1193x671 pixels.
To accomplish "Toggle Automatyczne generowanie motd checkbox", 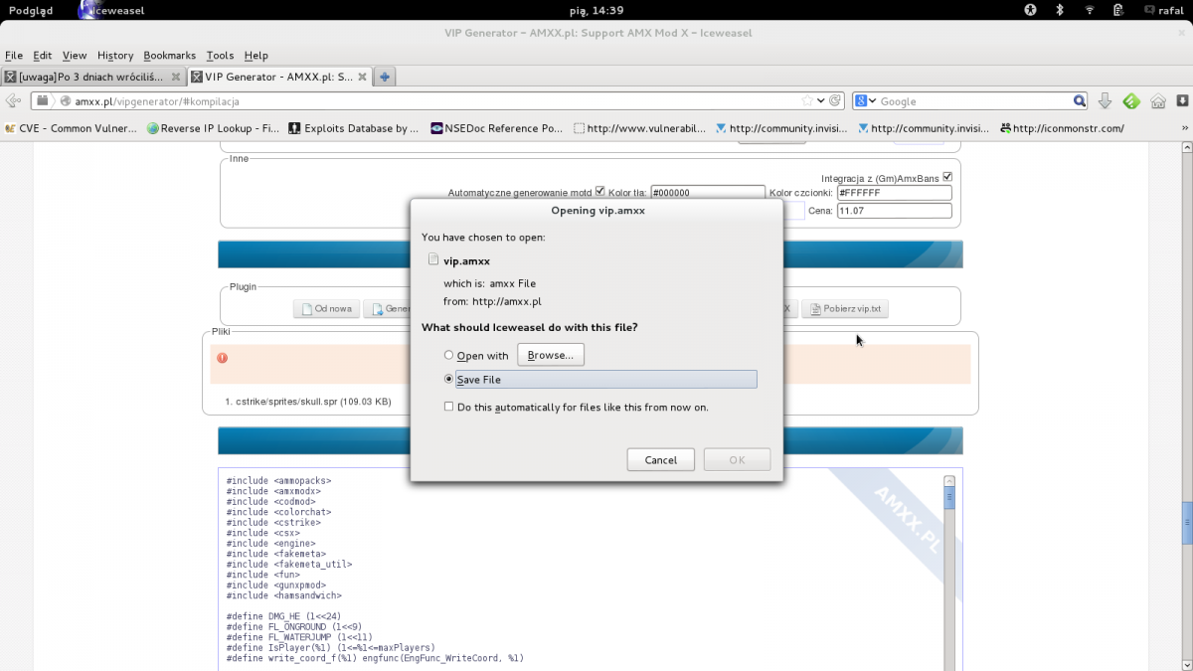I will [599, 192].
